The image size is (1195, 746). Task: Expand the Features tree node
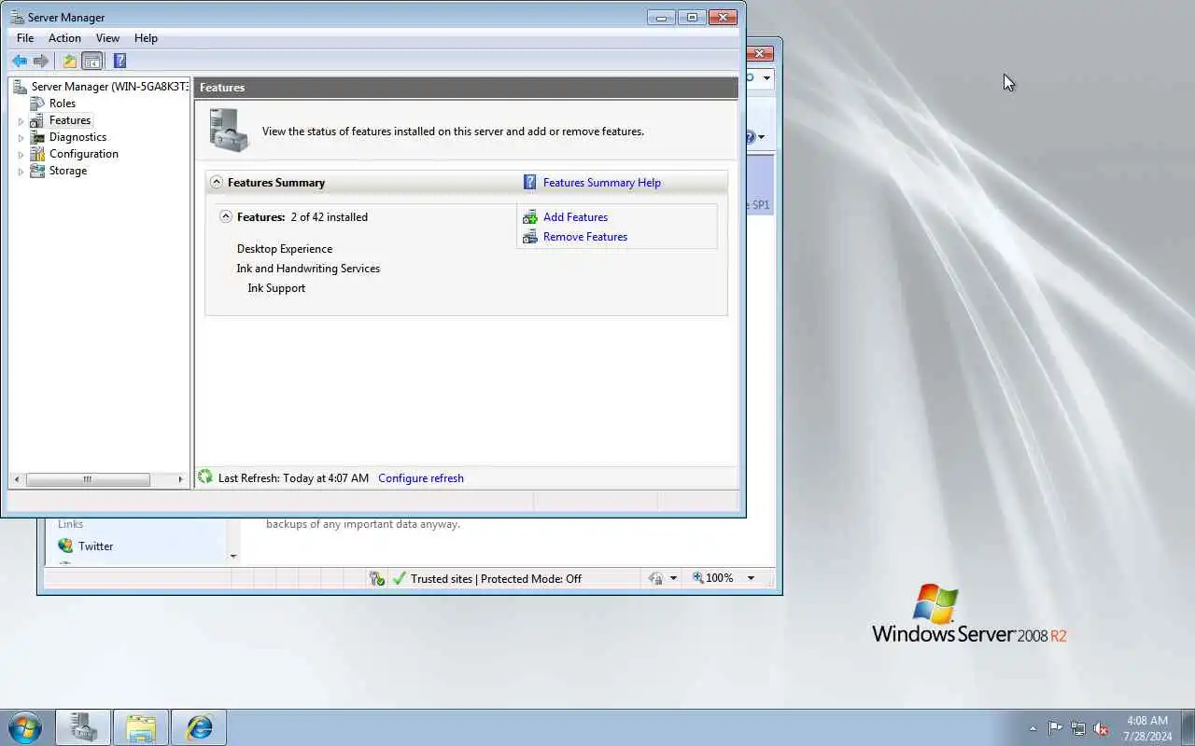(21, 121)
